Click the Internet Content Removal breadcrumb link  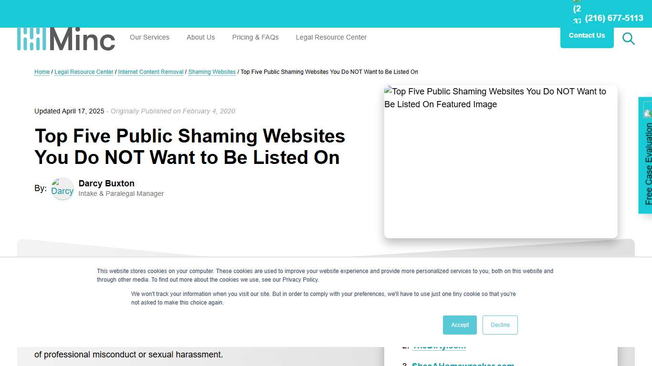pyautogui.click(x=150, y=72)
